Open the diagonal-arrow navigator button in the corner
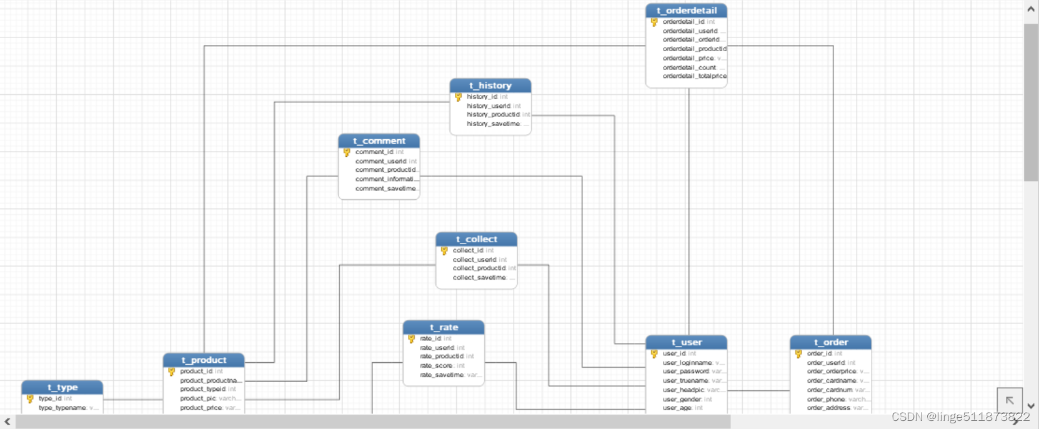This screenshot has width=1039, height=429. click(x=1010, y=401)
